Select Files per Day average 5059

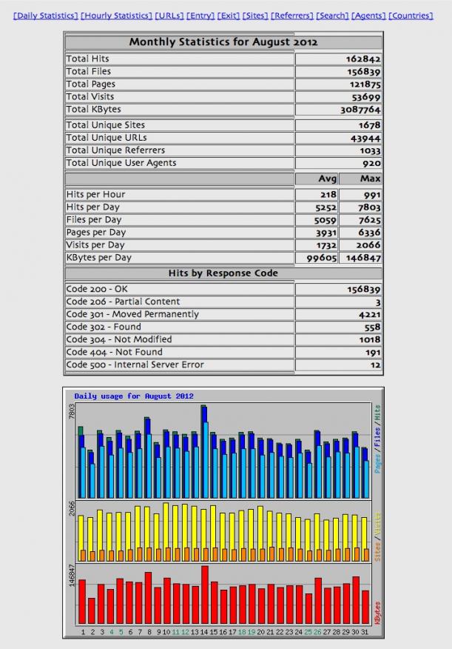(325, 220)
